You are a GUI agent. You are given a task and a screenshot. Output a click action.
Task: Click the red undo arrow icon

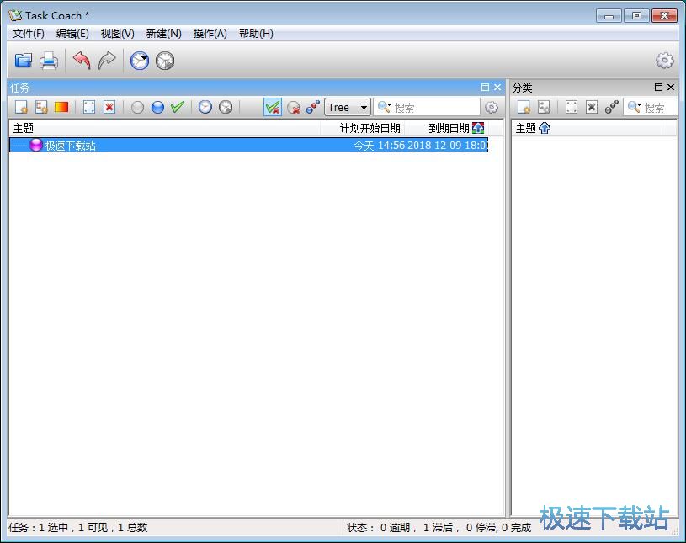(x=82, y=61)
